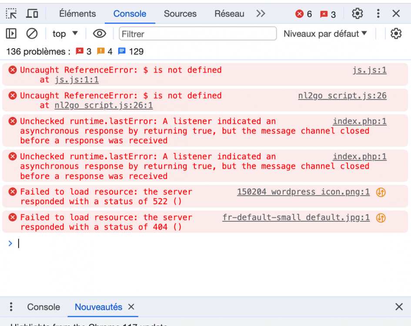Click the red error count 6 badge

pos(304,13)
